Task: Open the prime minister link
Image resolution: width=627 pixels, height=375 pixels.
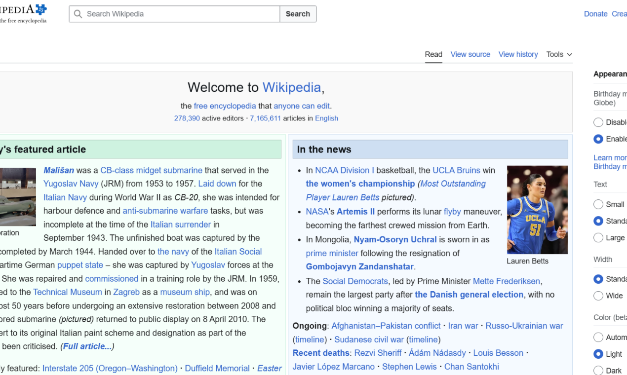Action: [332, 253]
